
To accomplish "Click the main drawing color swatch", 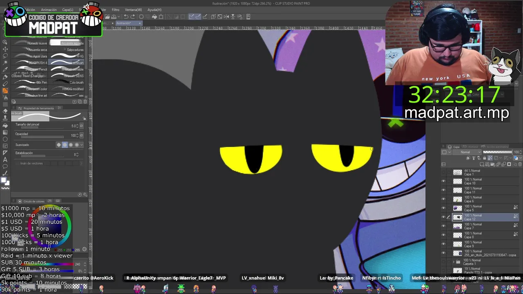I will click(x=3, y=180).
